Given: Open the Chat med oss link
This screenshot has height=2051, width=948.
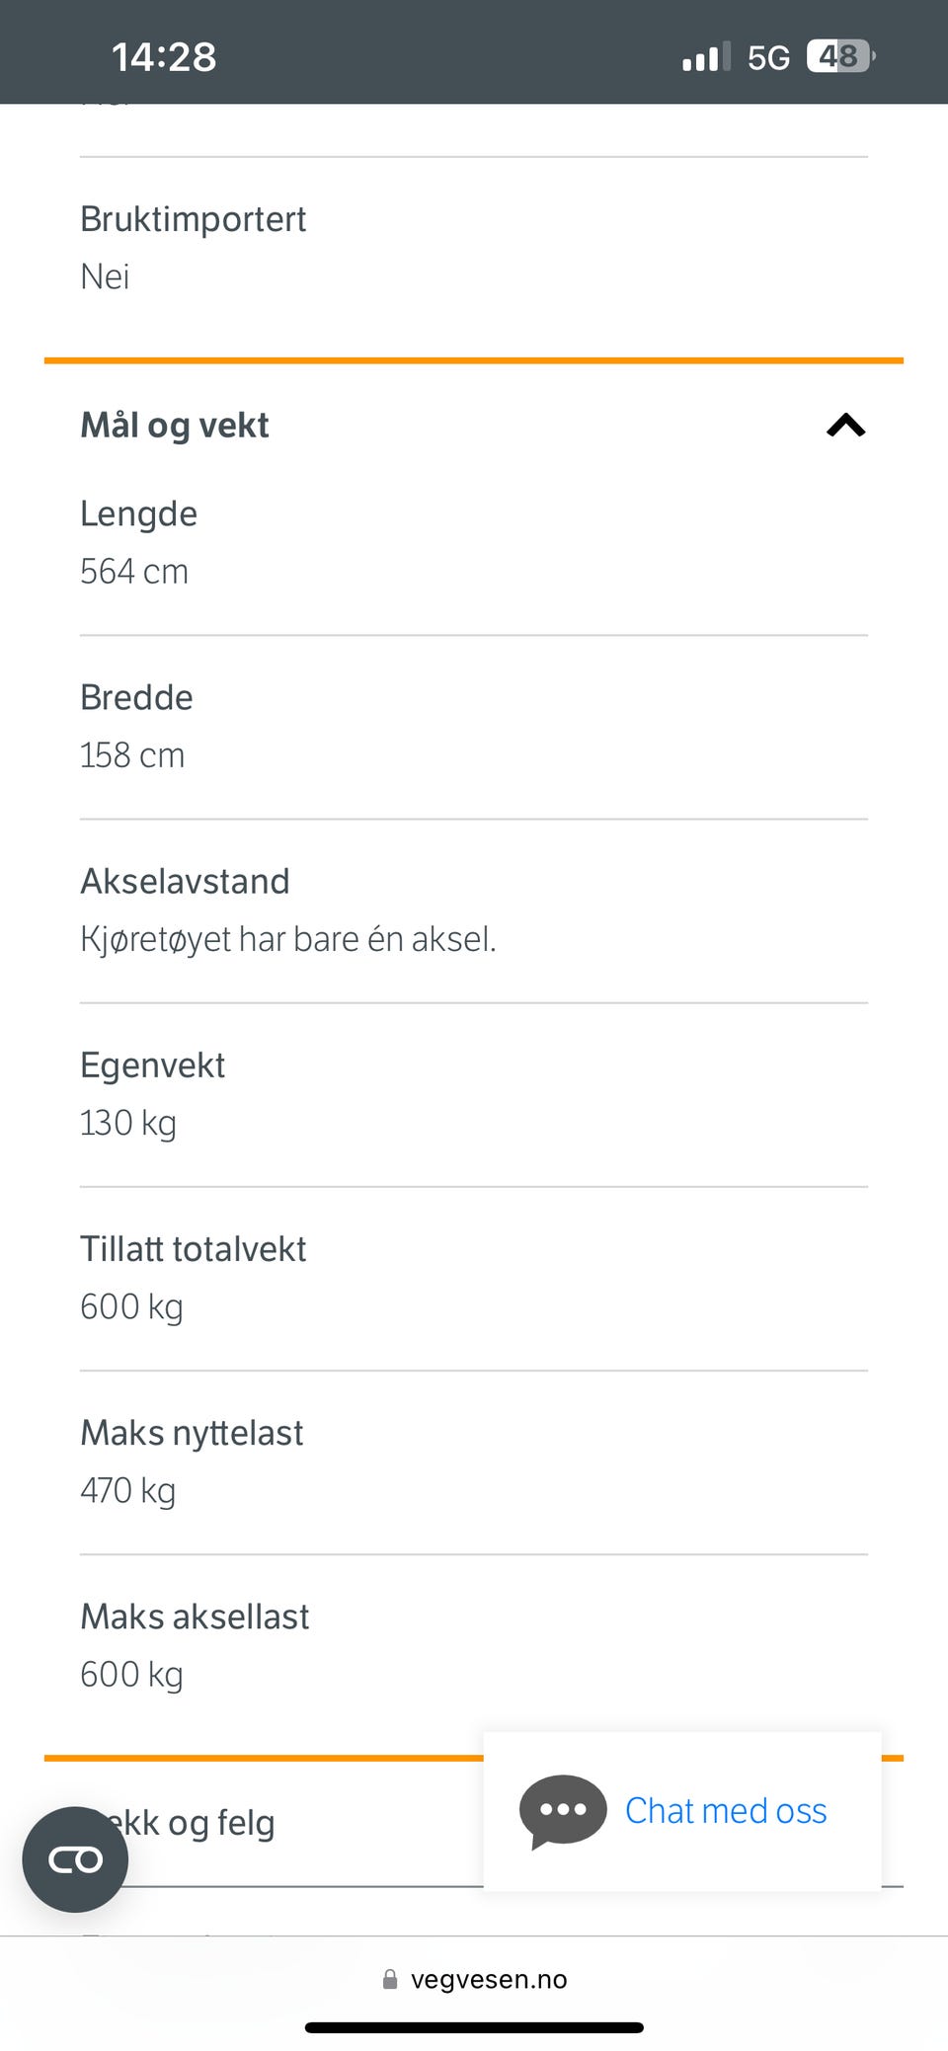Looking at the screenshot, I should [726, 1811].
